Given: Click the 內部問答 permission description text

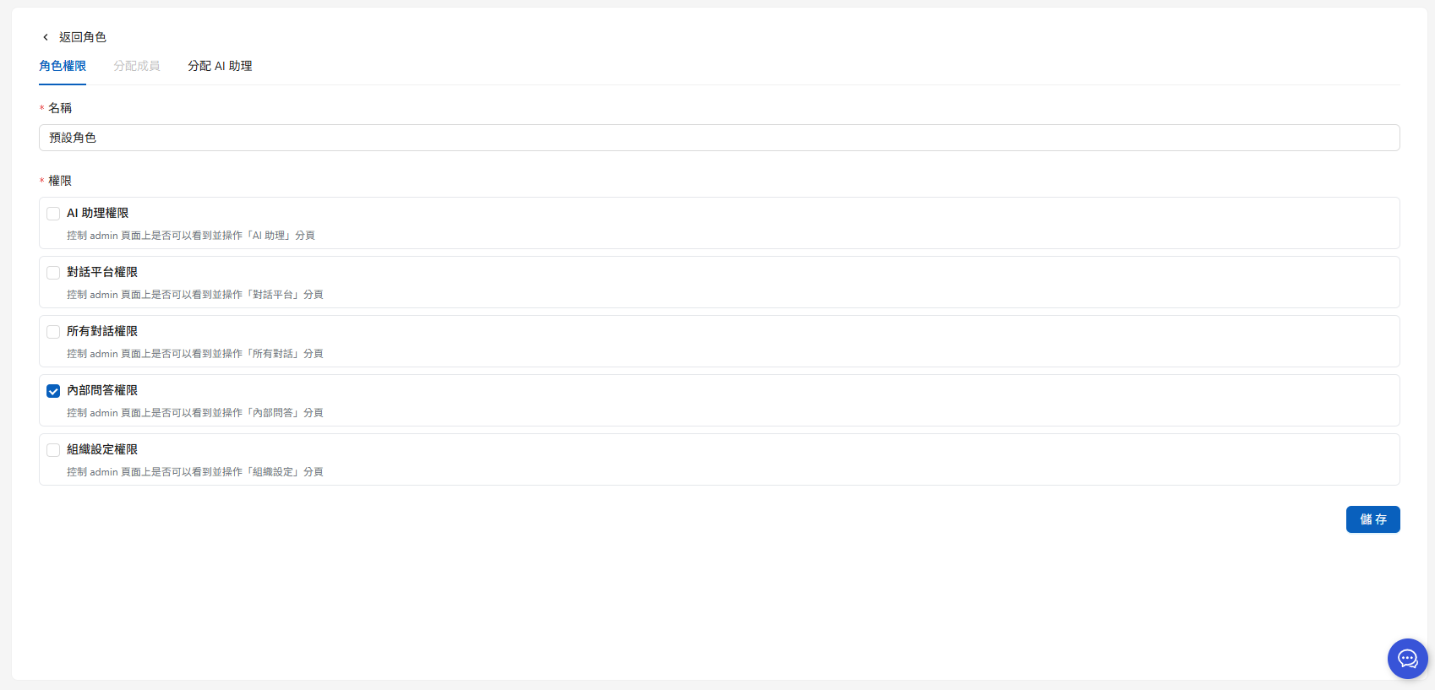Looking at the screenshot, I should click(x=195, y=413).
